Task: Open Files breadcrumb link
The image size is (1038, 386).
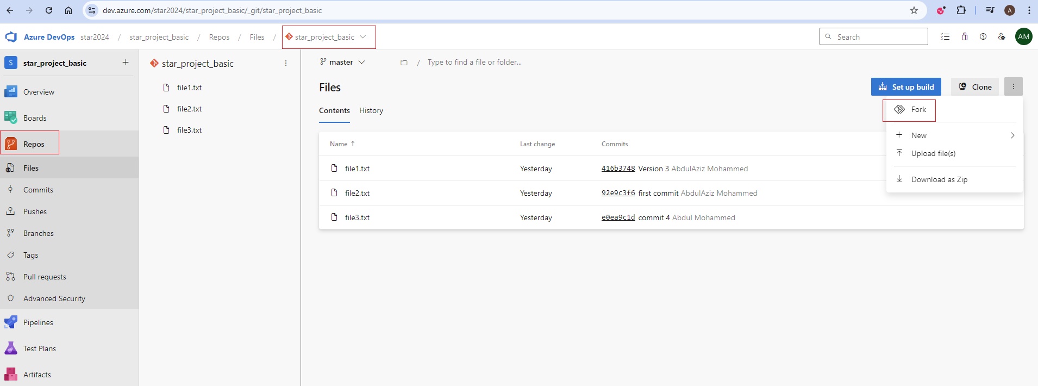Action: pos(257,37)
